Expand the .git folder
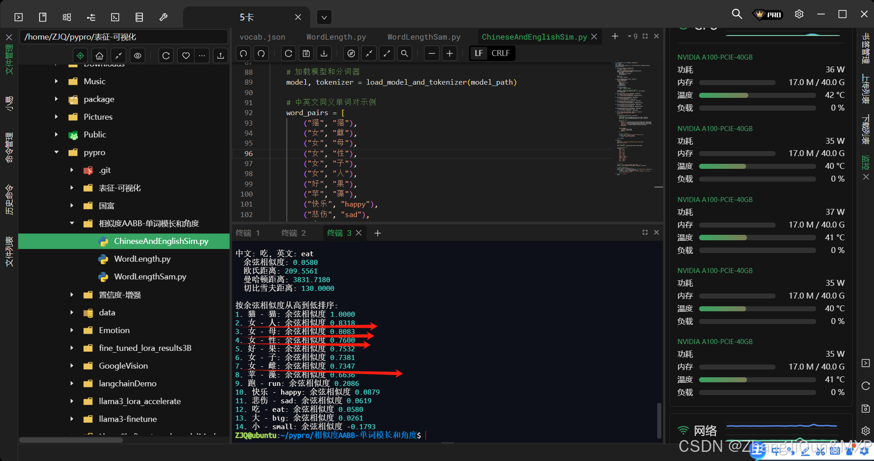Screen dimensions: 874x461 pos(72,170)
